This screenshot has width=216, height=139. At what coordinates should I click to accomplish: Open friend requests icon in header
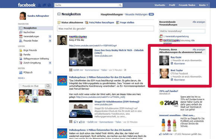[x=39, y=5]
